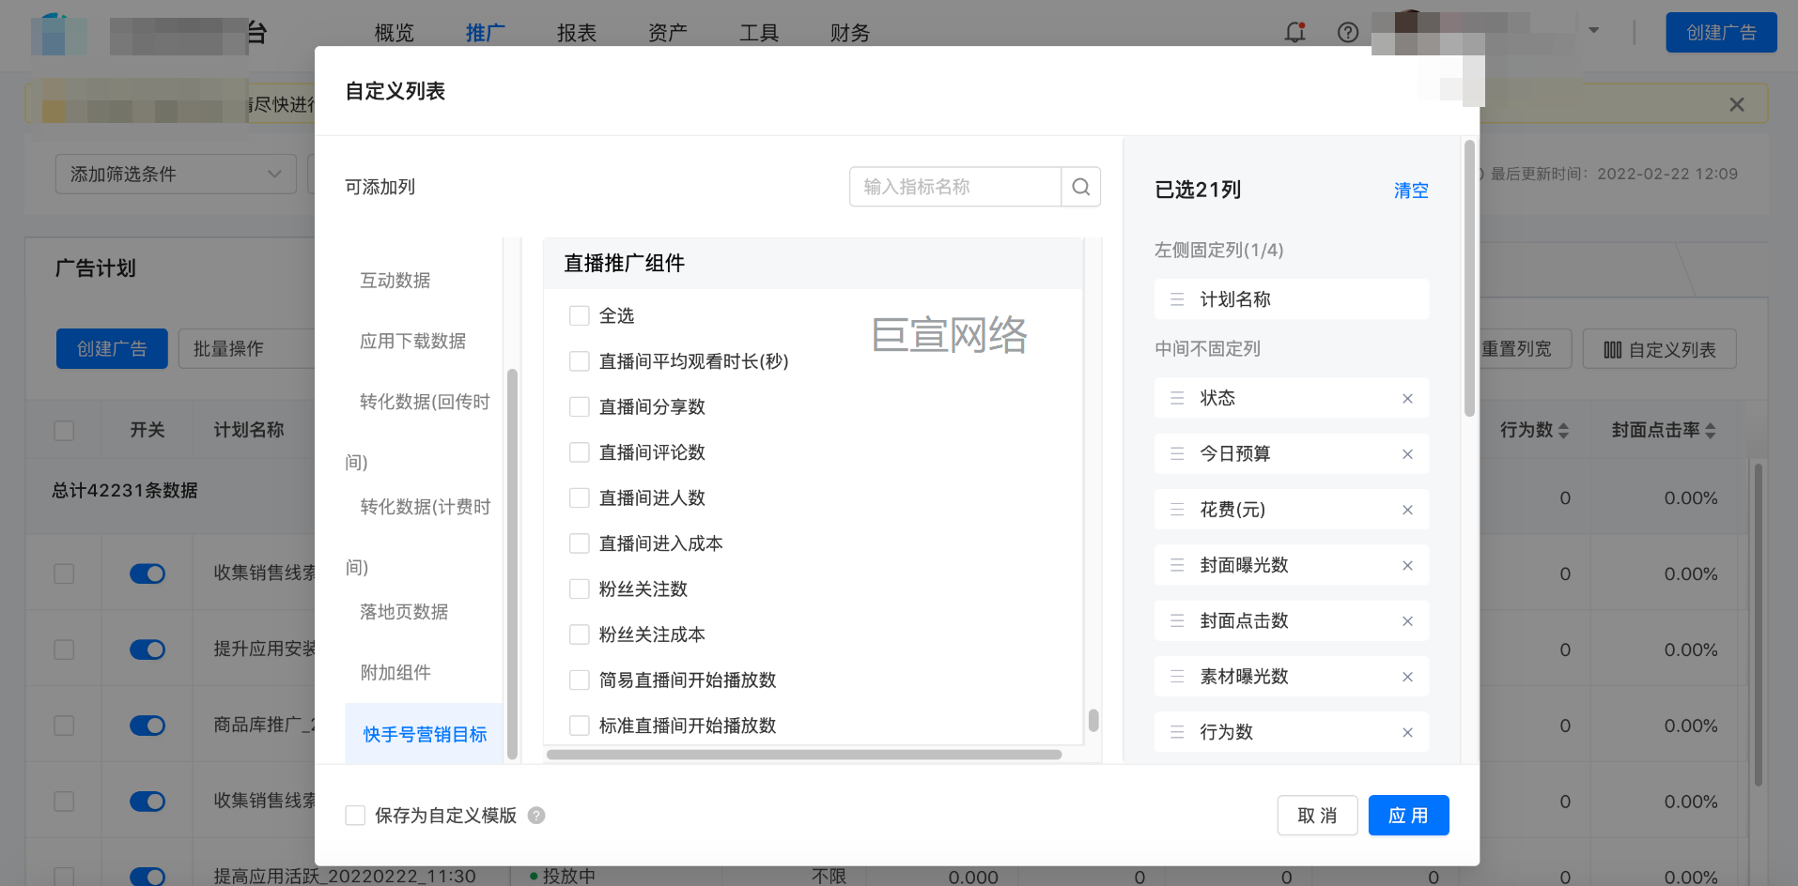Remove 封面点击数 column via X icon
This screenshot has height=886, width=1798.
tap(1407, 621)
